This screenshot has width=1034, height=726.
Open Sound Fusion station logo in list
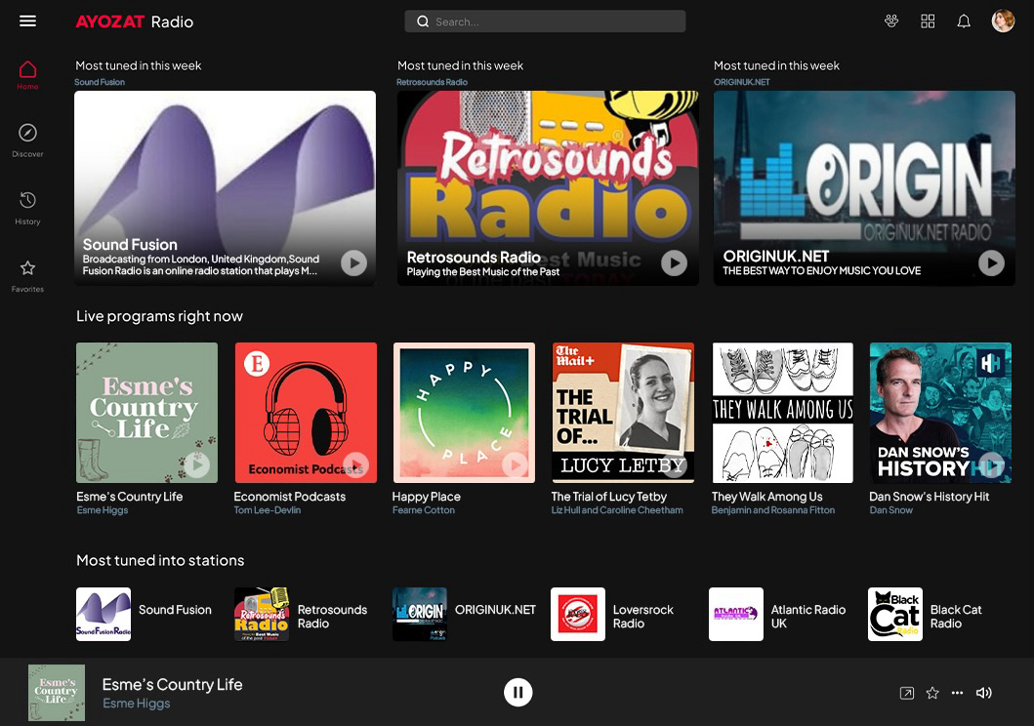[103, 614]
